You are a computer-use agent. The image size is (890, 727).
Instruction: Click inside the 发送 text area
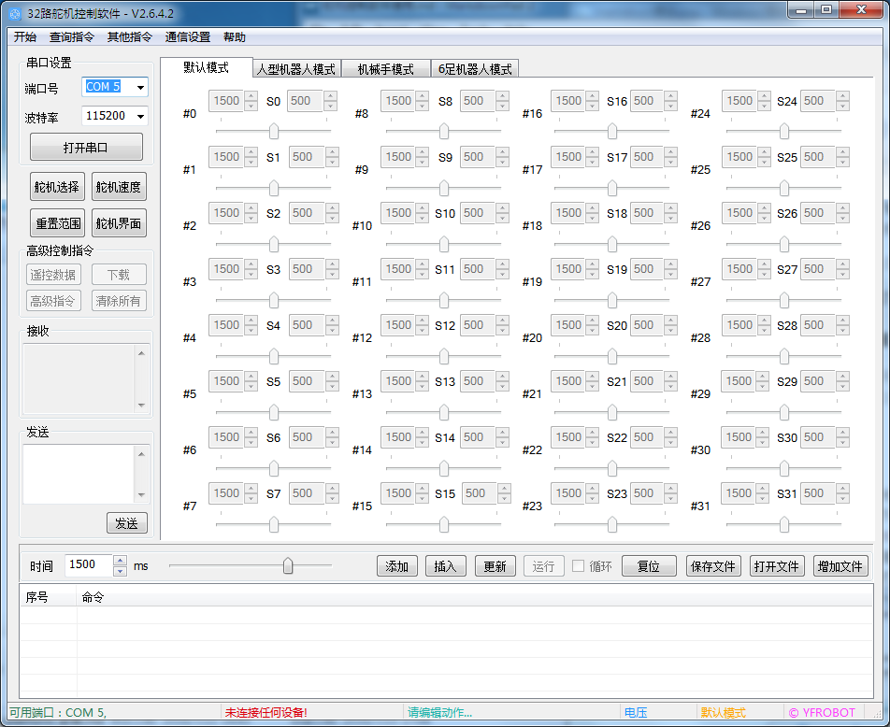click(79, 474)
